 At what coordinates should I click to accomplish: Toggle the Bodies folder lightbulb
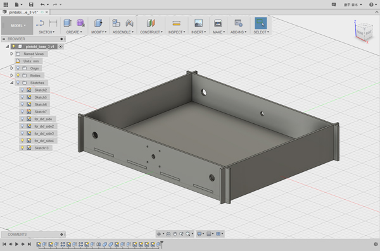pyautogui.click(x=18, y=75)
